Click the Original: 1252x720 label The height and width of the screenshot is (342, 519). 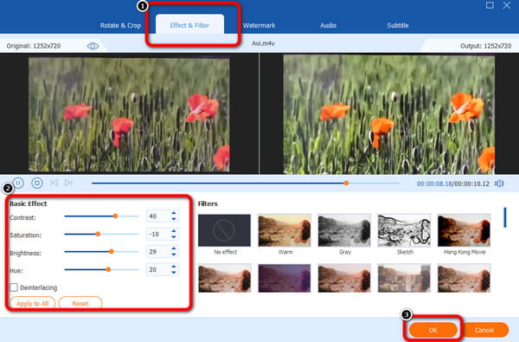(x=34, y=46)
